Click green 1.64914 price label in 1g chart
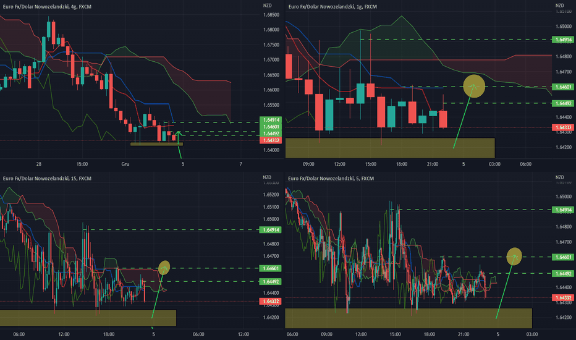 tap(563, 40)
